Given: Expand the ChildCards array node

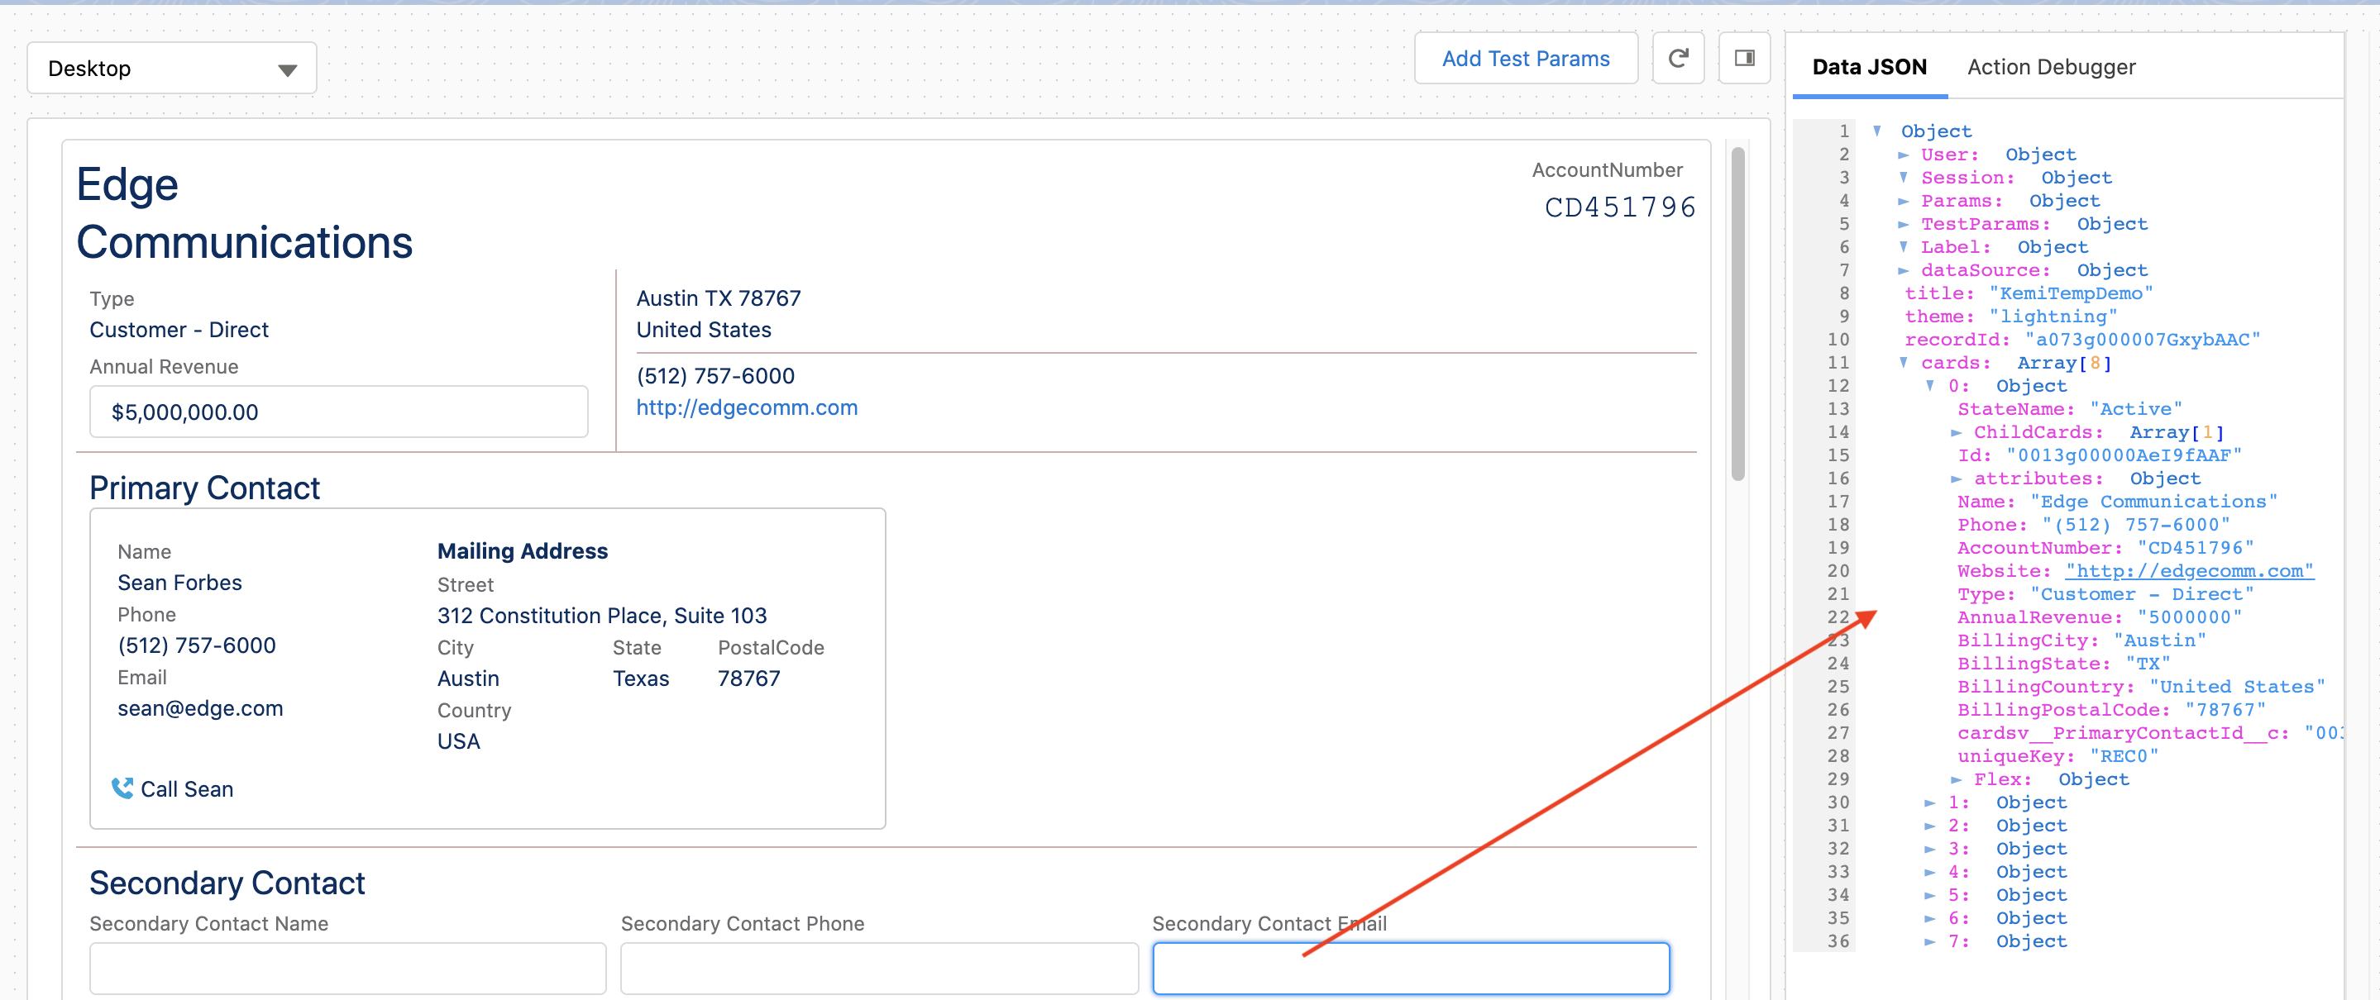Looking at the screenshot, I should coord(1956,432).
